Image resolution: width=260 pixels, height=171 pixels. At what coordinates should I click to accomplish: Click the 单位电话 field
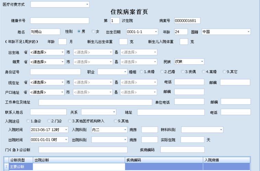coord(189,102)
